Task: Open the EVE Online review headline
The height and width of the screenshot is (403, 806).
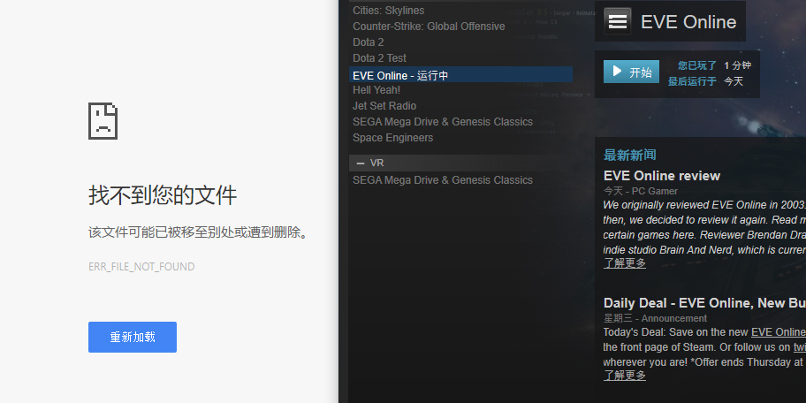Action: pyautogui.click(x=662, y=176)
